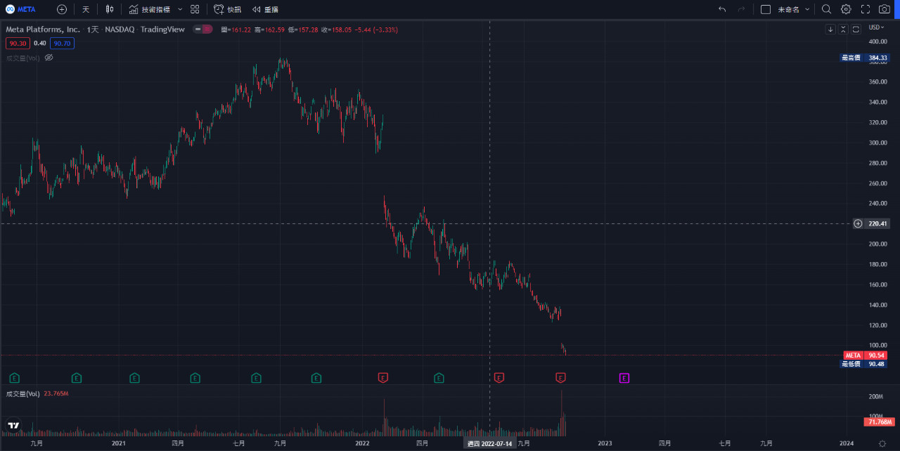Click the TradingView logo at bottom left

tap(13, 424)
